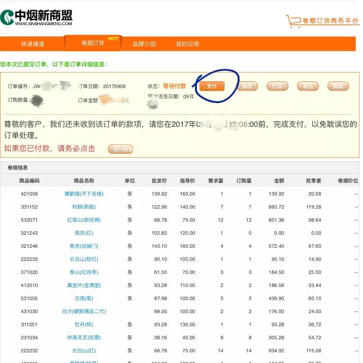Open product link 长白山(红)
This screenshot has width=363, height=363.
click(x=84, y=351)
